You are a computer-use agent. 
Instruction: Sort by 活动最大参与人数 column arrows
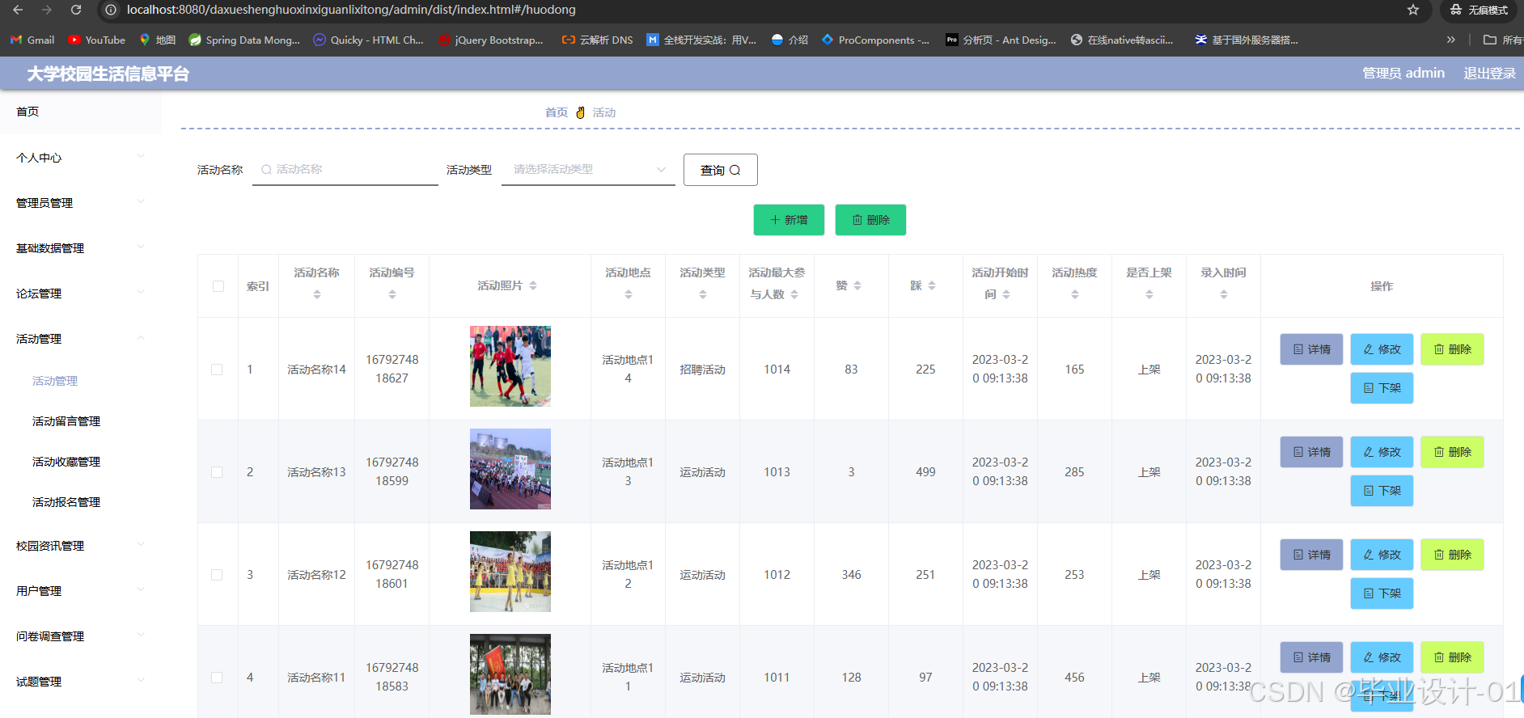point(794,294)
